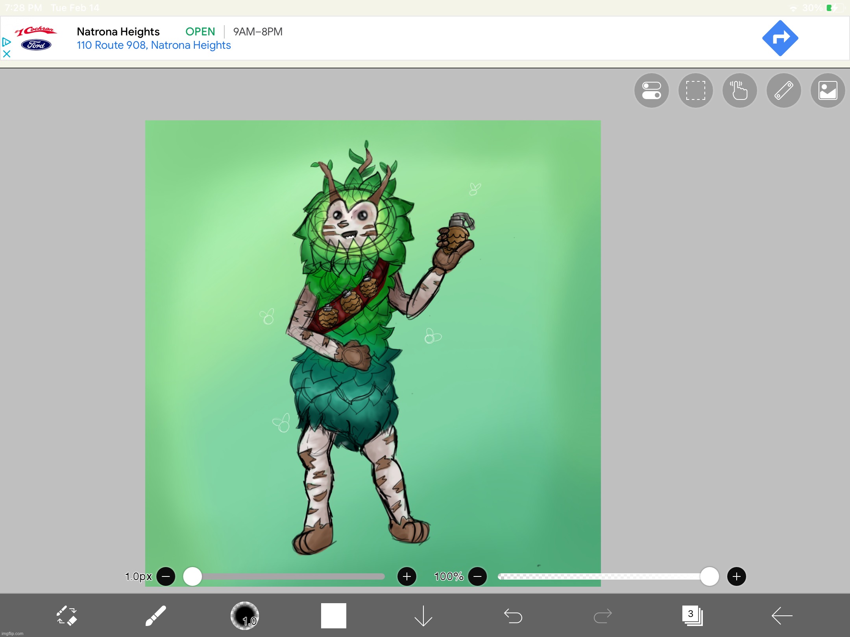
Task: Close the ad with the X icon
Action: 6,54
